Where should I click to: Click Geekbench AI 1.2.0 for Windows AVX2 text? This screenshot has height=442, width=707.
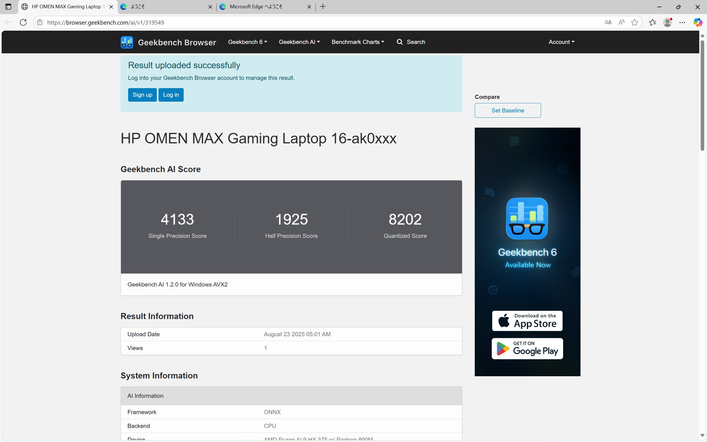177,285
